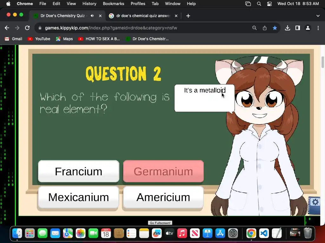Open Photos from the Dock
The width and height of the screenshot is (325, 243).
[81, 234]
